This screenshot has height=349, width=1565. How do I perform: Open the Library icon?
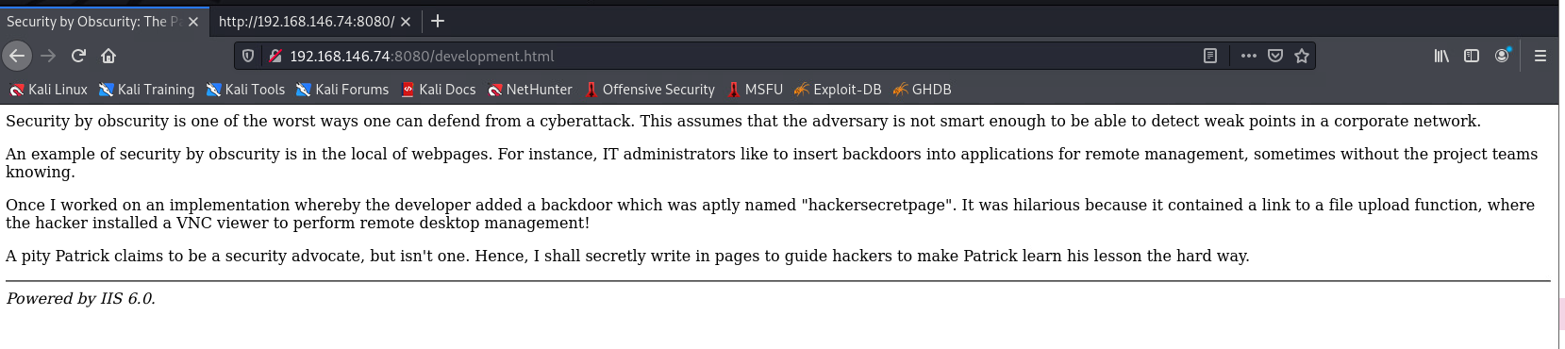tap(1441, 56)
